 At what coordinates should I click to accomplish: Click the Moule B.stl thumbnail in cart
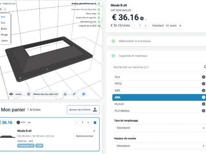click(x=8, y=136)
